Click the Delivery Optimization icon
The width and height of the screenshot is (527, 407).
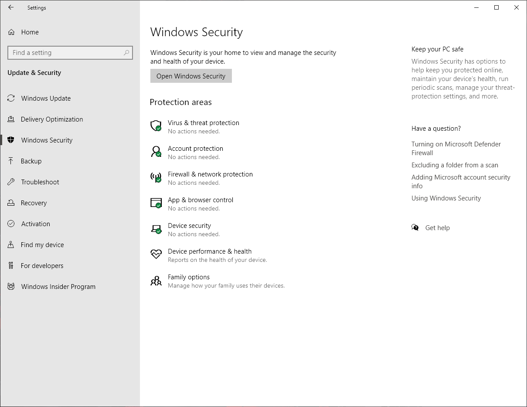11,119
